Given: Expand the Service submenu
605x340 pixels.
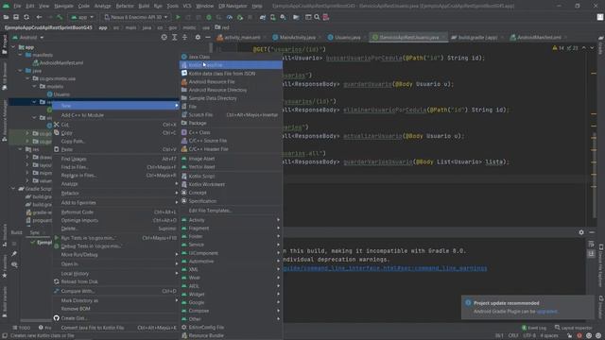Looking at the screenshot, I should [231, 245].
